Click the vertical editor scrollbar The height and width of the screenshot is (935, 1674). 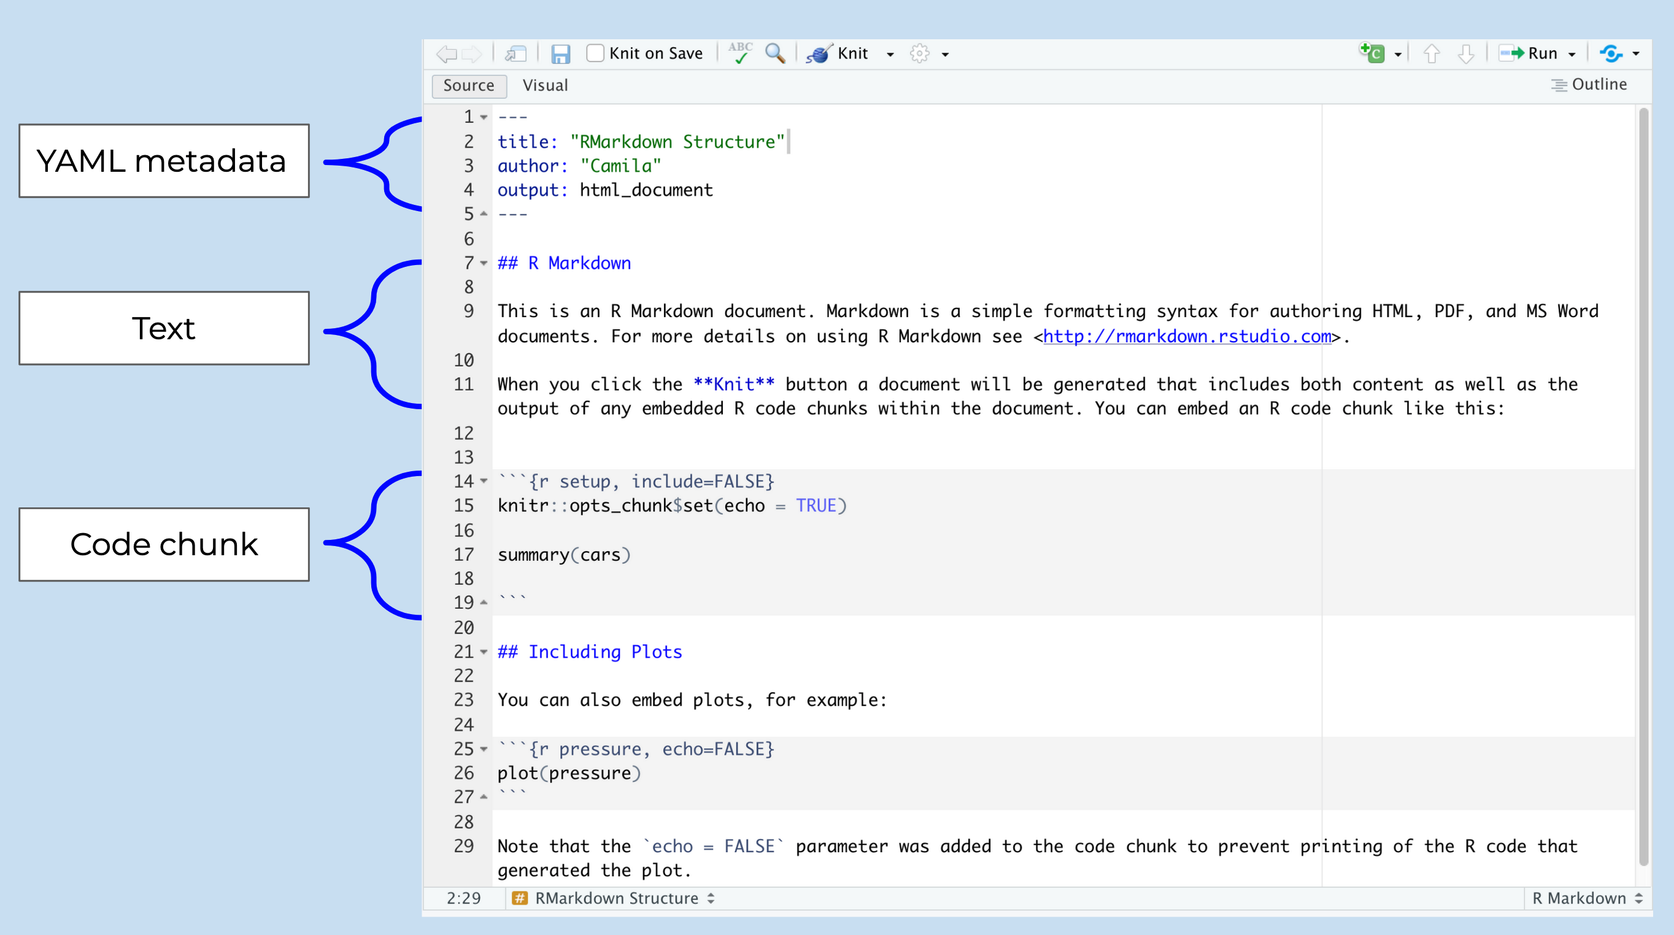point(1643,487)
